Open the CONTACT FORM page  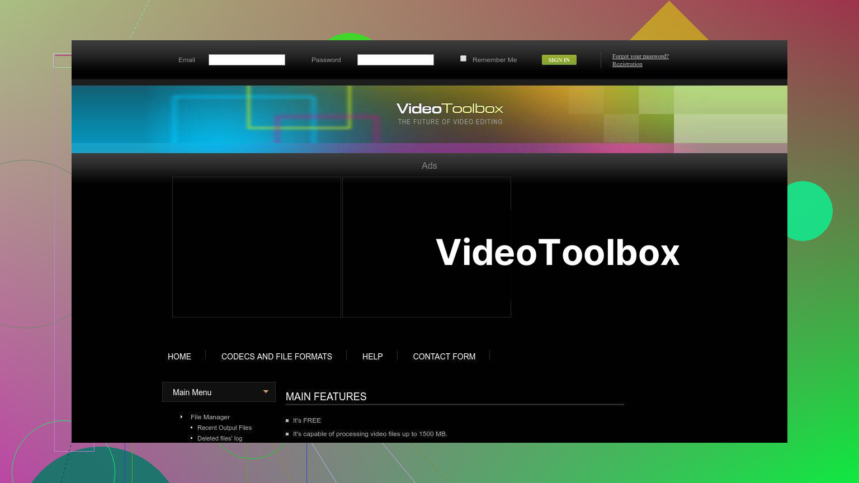[x=444, y=357]
